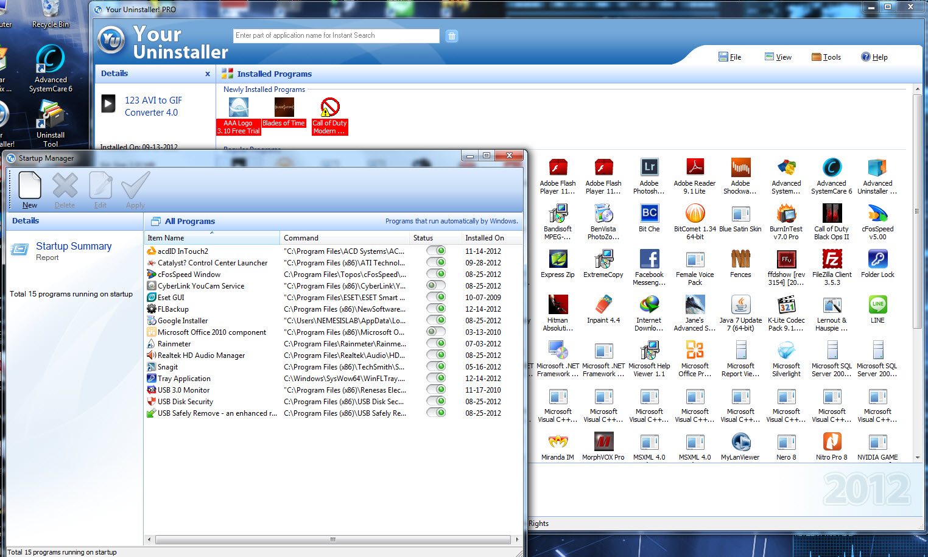Sort startup list by Installed On column

[x=492, y=238]
